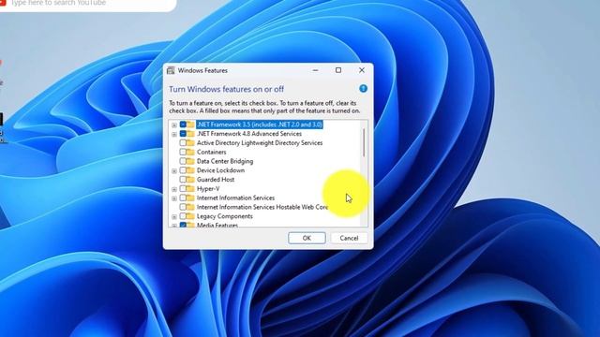Minimize the Windows Features dialog
The height and width of the screenshot is (337, 600).
pos(315,70)
